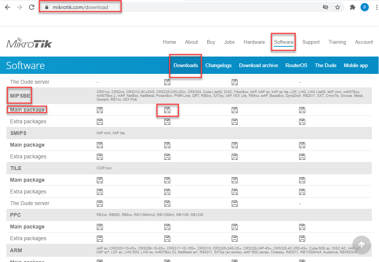Open the browser extensions puzzle icon
This screenshot has height=262, width=379.
(353, 7)
